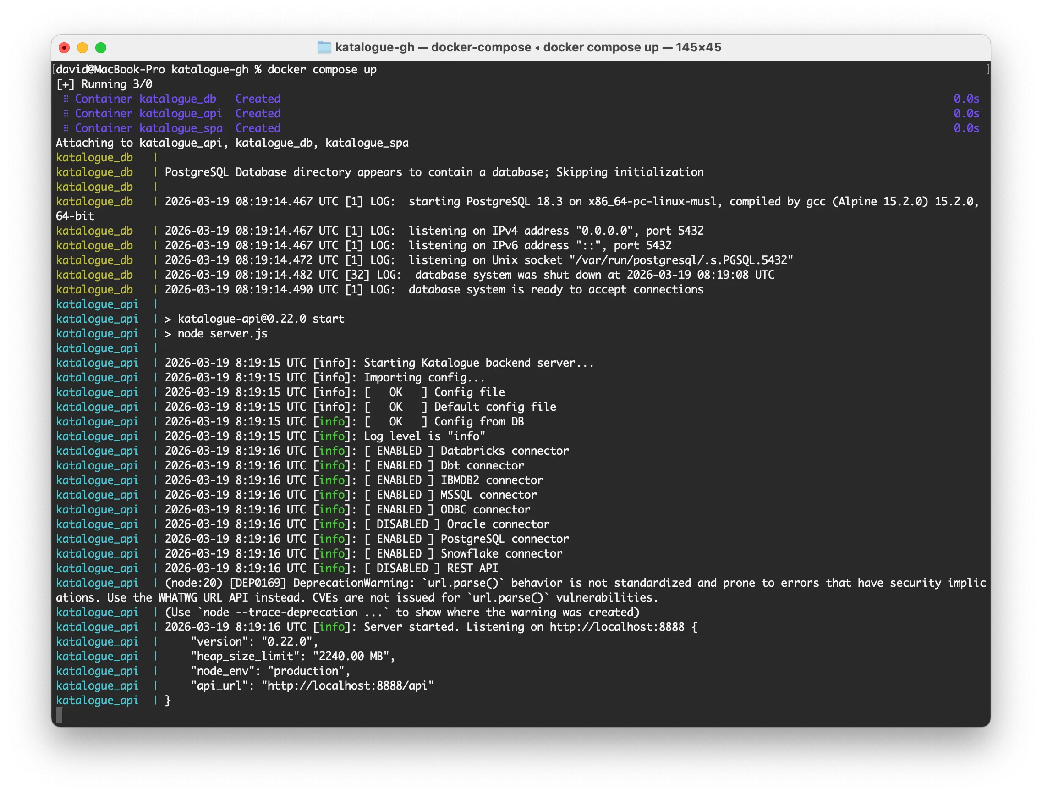Image resolution: width=1042 pixels, height=795 pixels.
Task: Click the 'node --trace-deprecation' hint line
Action: [x=348, y=613]
